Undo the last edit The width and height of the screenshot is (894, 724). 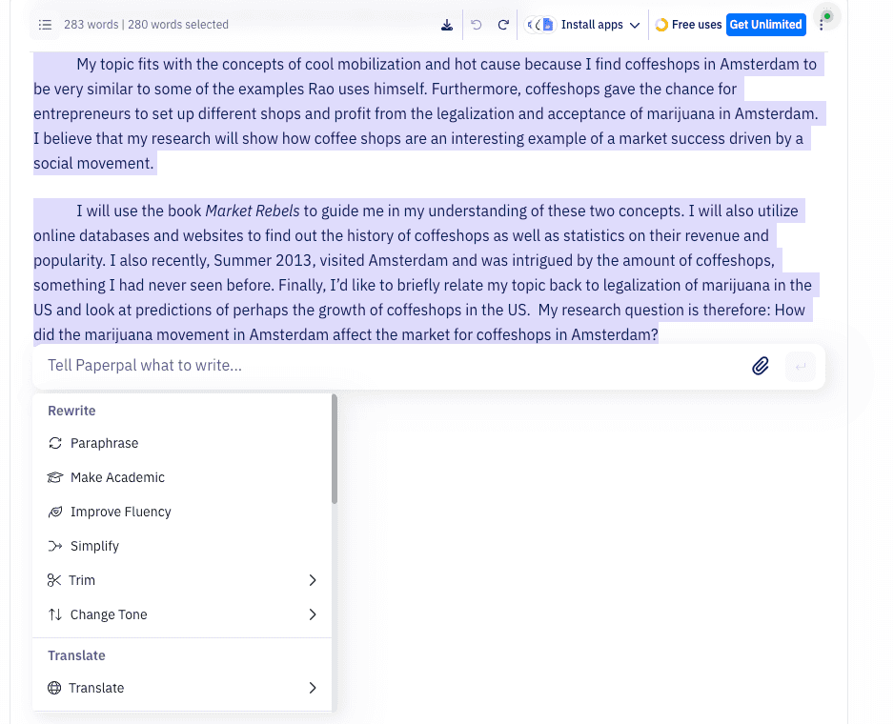(x=477, y=25)
